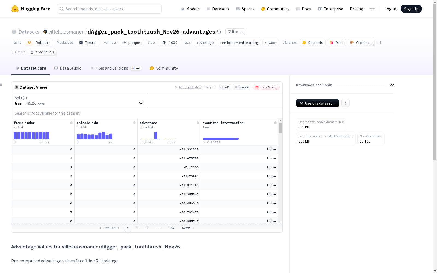Switch to the dataset Community tab
Viewport: 437px width, 273px height.
pos(164,68)
